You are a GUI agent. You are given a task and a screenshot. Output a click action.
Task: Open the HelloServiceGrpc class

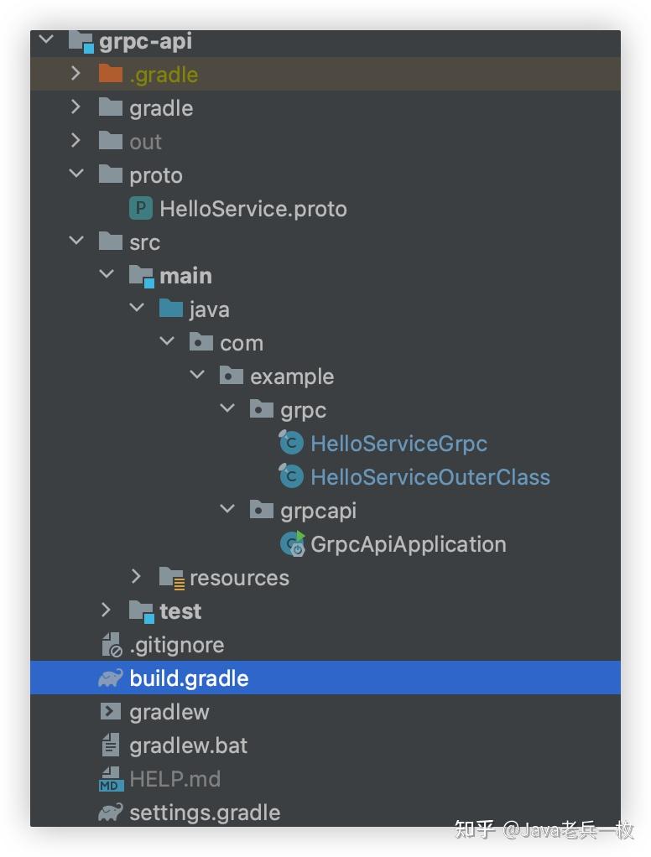(x=398, y=443)
